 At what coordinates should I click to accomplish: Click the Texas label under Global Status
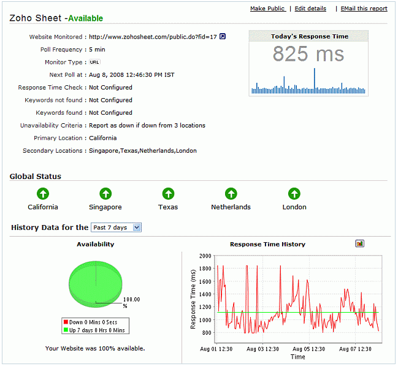(168, 207)
